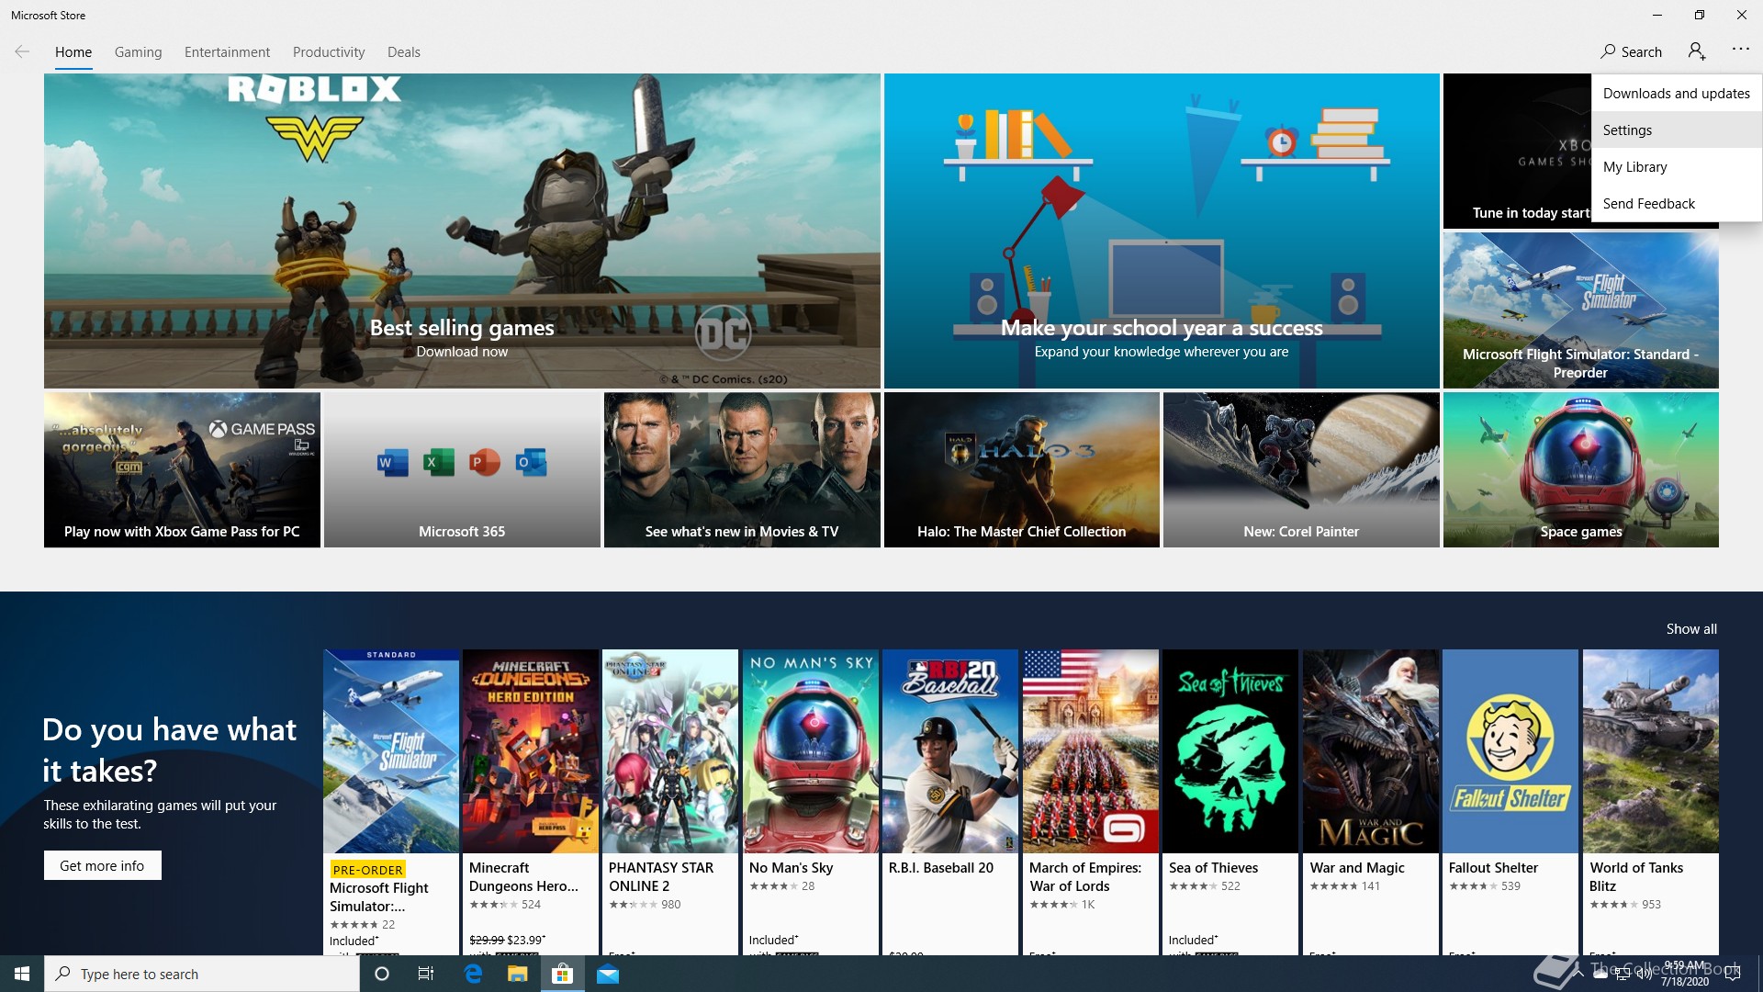Open the Windows Start button
The width and height of the screenshot is (1763, 992).
coord(22,974)
